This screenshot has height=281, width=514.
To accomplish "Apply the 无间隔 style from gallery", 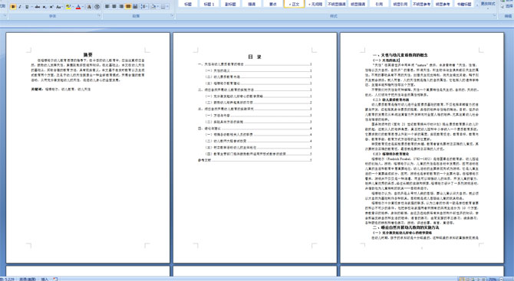I will coord(315,4).
